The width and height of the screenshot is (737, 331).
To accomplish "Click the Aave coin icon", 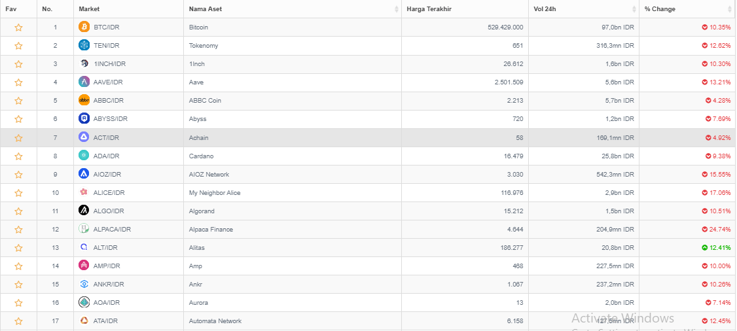I will [x=84, y=82].
